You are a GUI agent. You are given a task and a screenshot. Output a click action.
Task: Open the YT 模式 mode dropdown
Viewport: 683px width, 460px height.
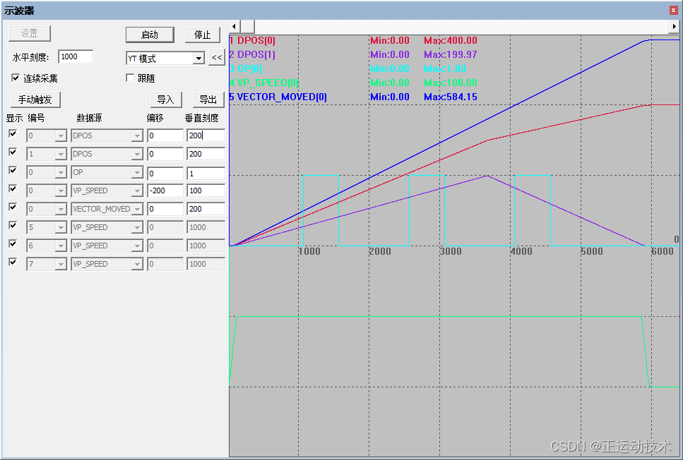198,58
